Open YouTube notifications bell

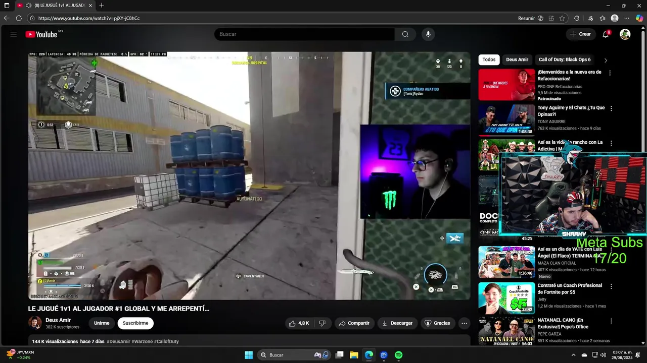pyautogui.click(x=606, y=34)
